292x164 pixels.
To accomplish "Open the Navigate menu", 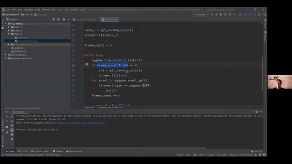I will pyautogui.click(x=28, y=10).
